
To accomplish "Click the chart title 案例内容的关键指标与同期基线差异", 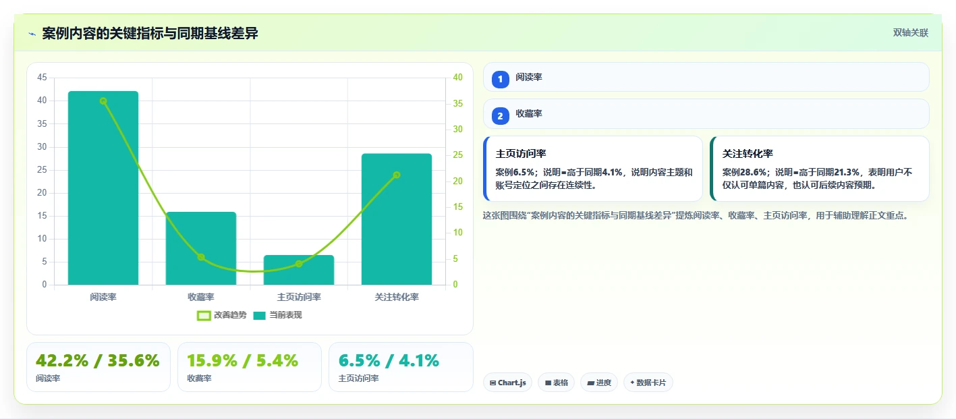I will (x=150, y=34).
